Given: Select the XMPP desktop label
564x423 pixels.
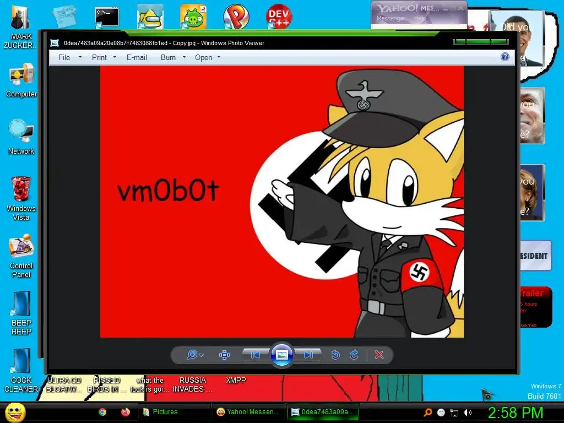Looking at the screenshot, I should click(x=236, y=380).
